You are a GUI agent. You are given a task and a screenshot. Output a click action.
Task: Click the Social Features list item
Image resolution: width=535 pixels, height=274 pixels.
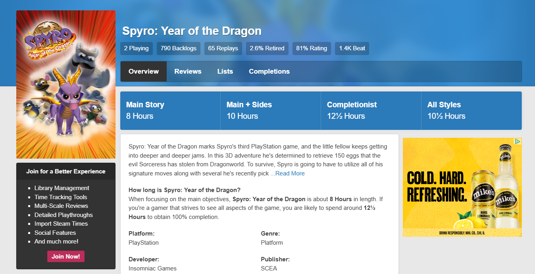55,232
